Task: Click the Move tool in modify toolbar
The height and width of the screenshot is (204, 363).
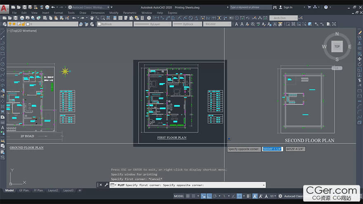Action: click(x=360, y=59)
